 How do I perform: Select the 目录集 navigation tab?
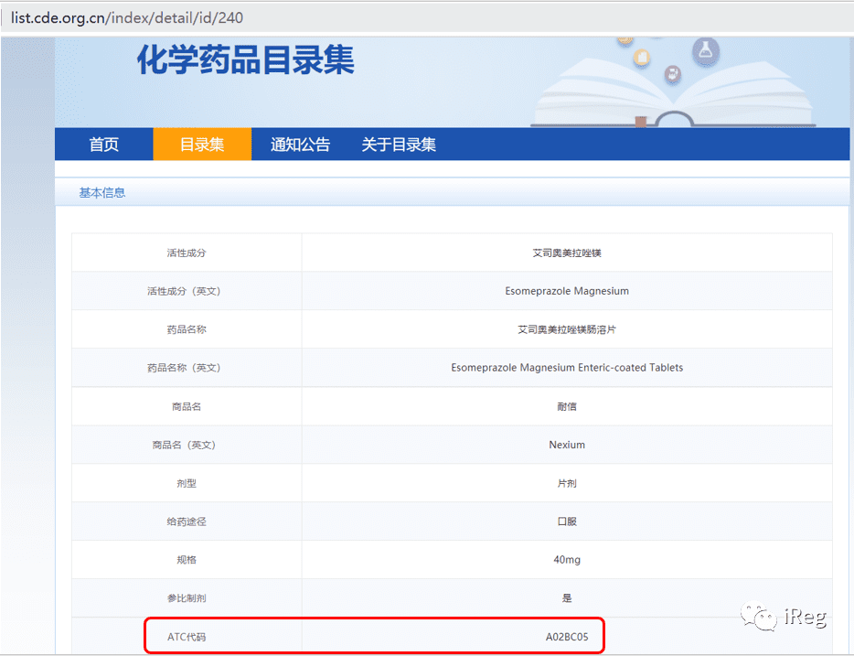(x=202, y=145)
